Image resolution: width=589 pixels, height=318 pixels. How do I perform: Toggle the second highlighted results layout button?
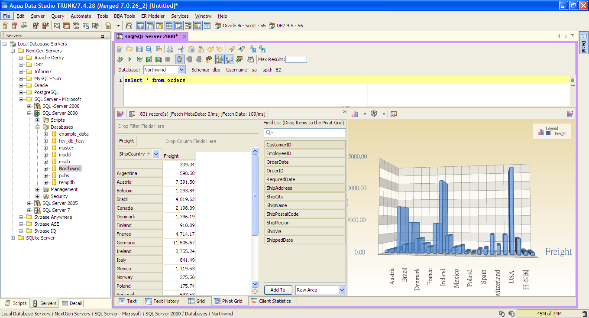click(230, 59)
